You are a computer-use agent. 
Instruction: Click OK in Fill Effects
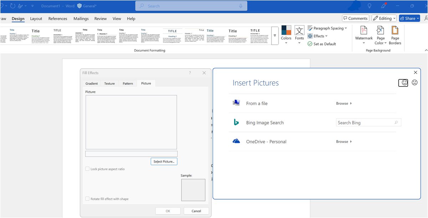168,211
